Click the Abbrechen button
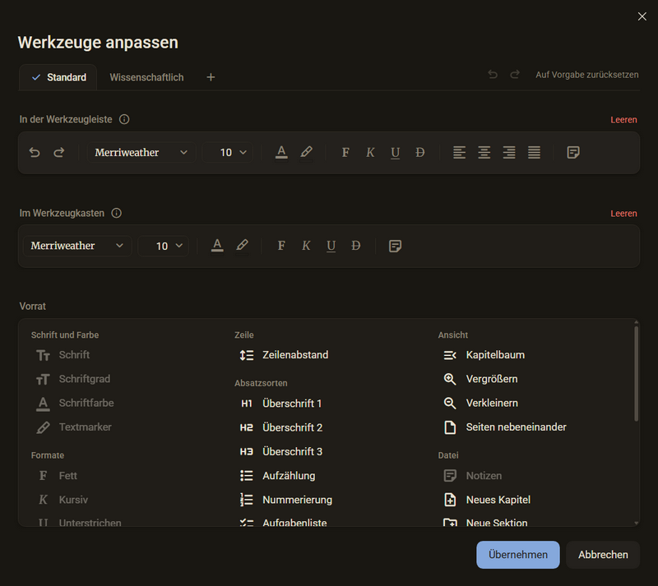The height and width of the screenshot is (586, 658). 603,555
